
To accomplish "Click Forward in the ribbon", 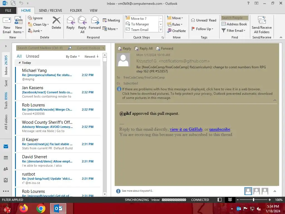I will (x=95, y=23).
